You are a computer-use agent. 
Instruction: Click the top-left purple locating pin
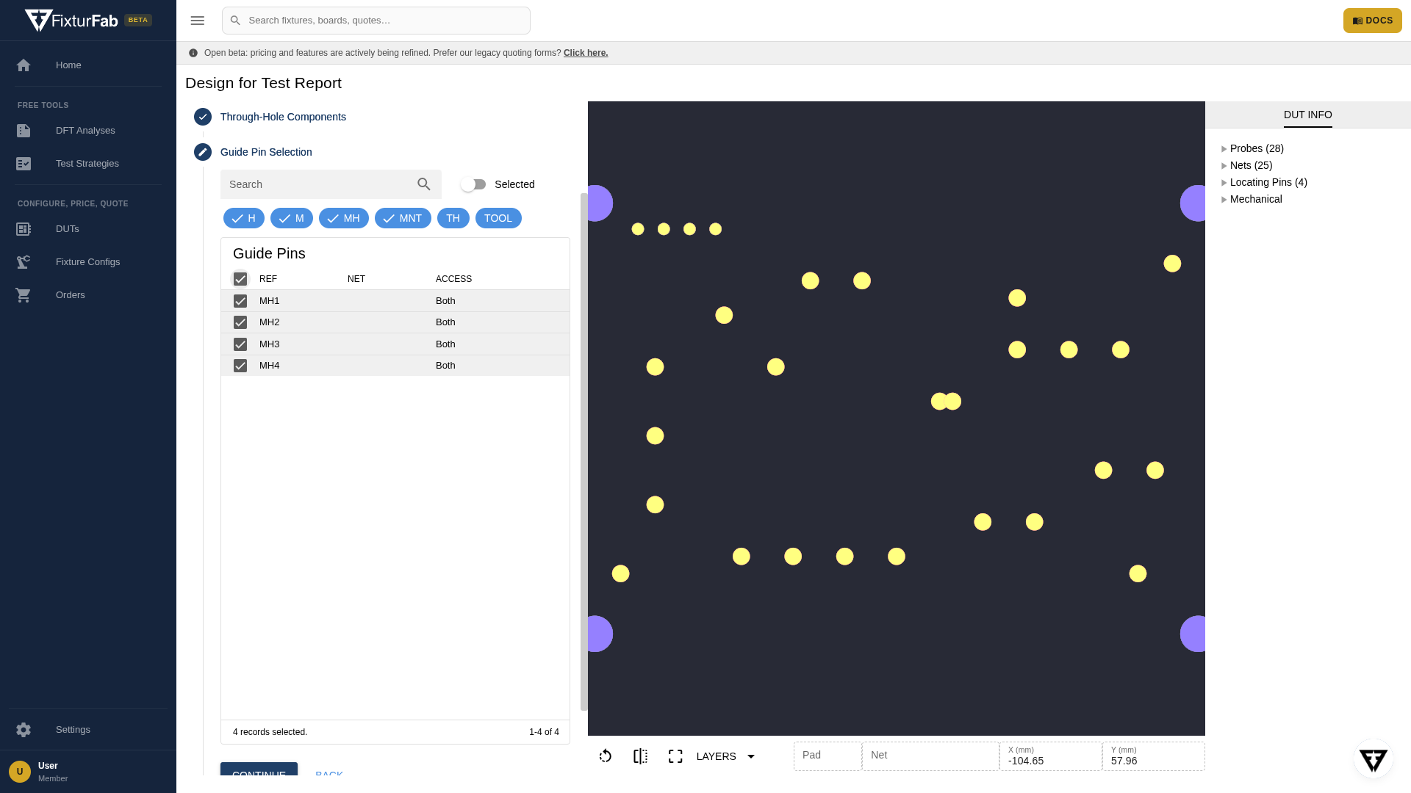599,203
